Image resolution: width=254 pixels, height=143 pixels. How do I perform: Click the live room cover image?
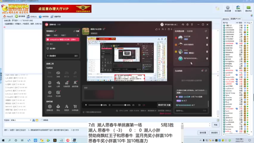pyautogui.click(x=85, y=31)
